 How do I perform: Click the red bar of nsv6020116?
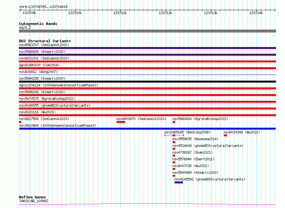click(x=147, y=115)
